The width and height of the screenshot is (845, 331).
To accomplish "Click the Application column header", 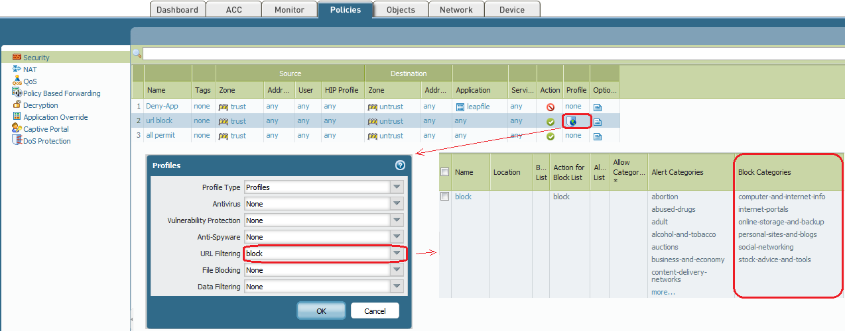I will [x=474, y=90].
